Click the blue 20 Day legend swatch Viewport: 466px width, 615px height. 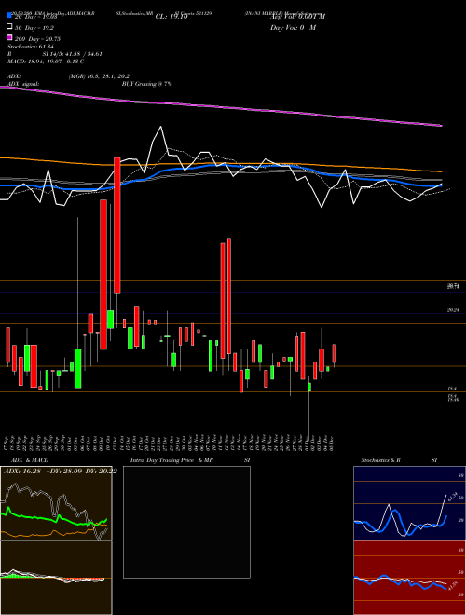coord(9,15)
